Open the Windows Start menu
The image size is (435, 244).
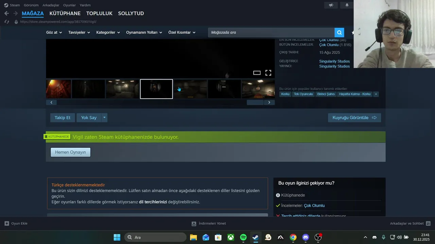(x=117, y=237)
